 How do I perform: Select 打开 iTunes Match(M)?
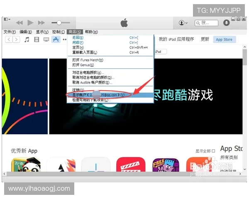(x=110, y=60)
